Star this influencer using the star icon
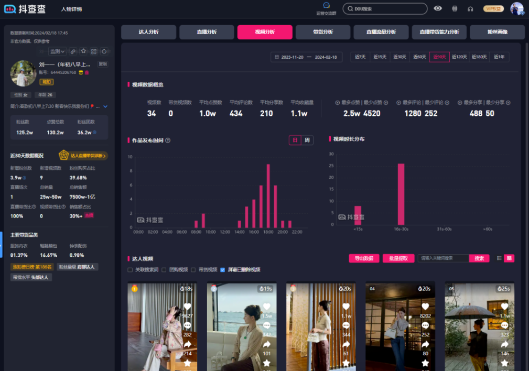This screenshot has height=371, width=529. click(83, 51)
